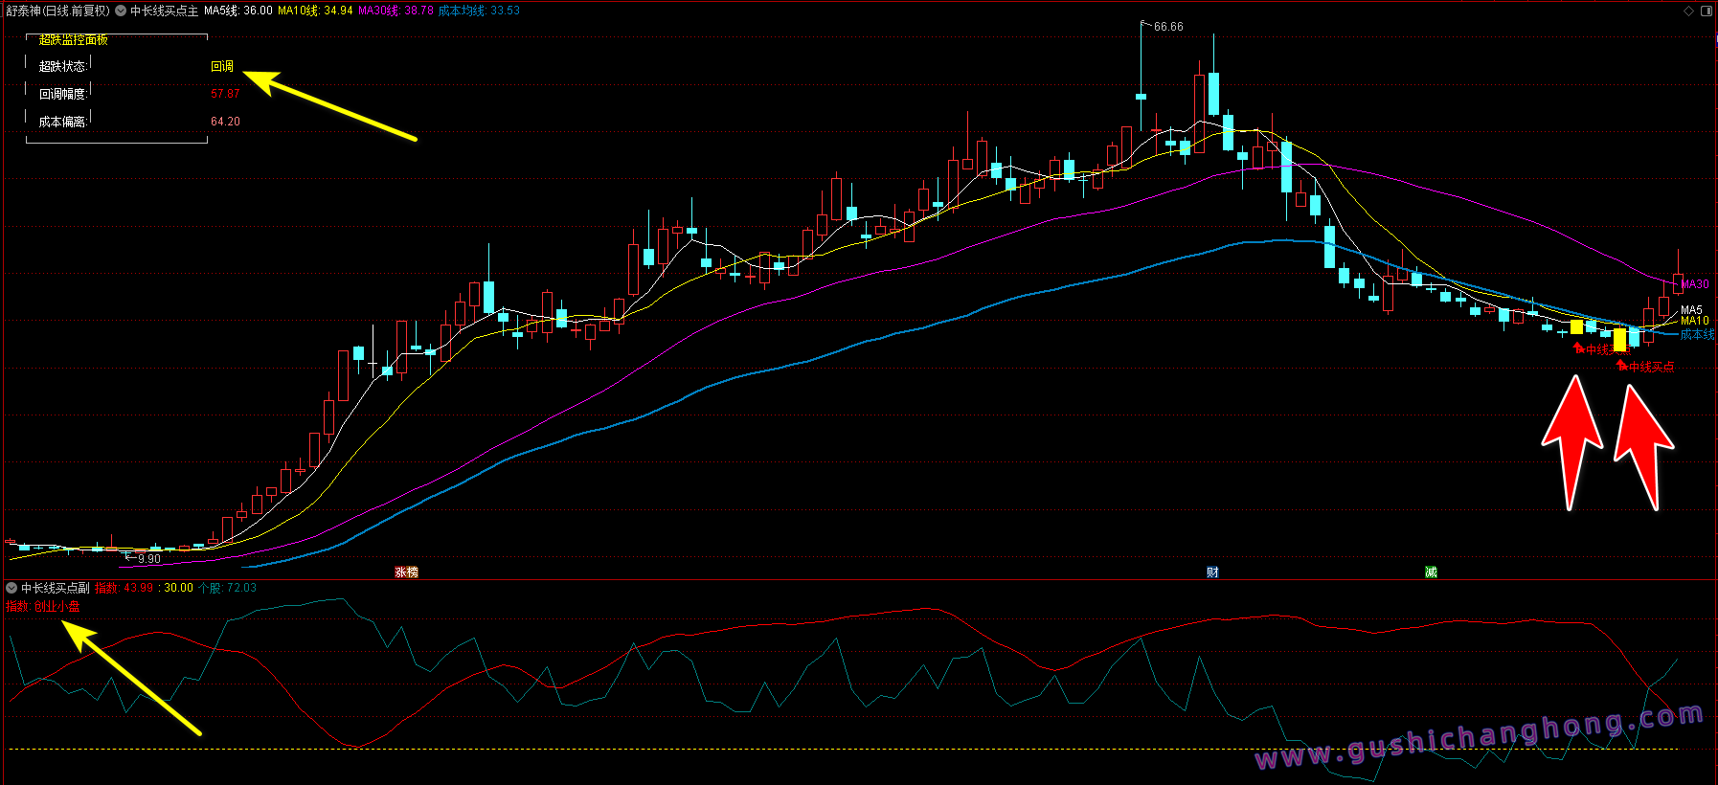Click the stock title 舒泰神(日线.前复权)
This screenshot has width=1718, height=785.
tap(57, 11)
